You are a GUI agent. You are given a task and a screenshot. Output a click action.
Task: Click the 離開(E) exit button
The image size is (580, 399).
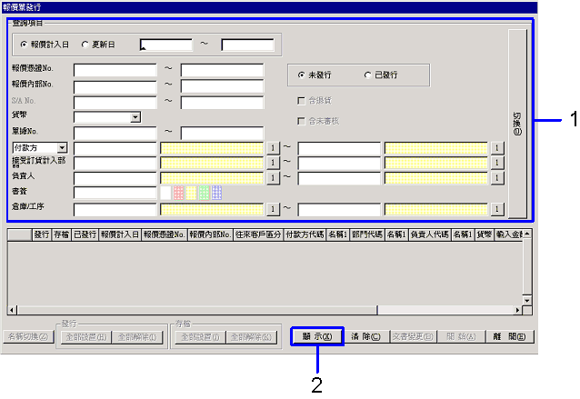point(510,336)
